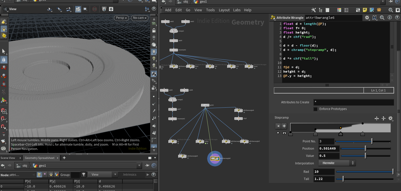This screenshot has height=191, width=401.
Task: Switch to the Scene View tab
Action: 8,158
